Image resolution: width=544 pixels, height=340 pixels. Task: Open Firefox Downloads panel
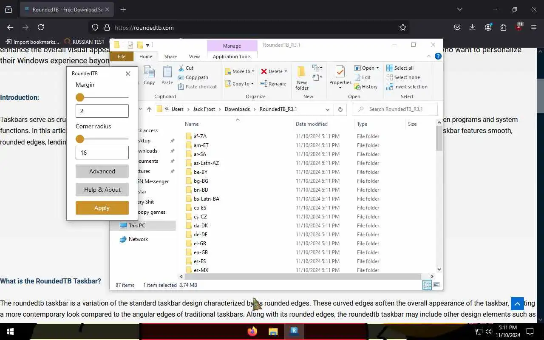pyautogui.click(x=472, y=27)
